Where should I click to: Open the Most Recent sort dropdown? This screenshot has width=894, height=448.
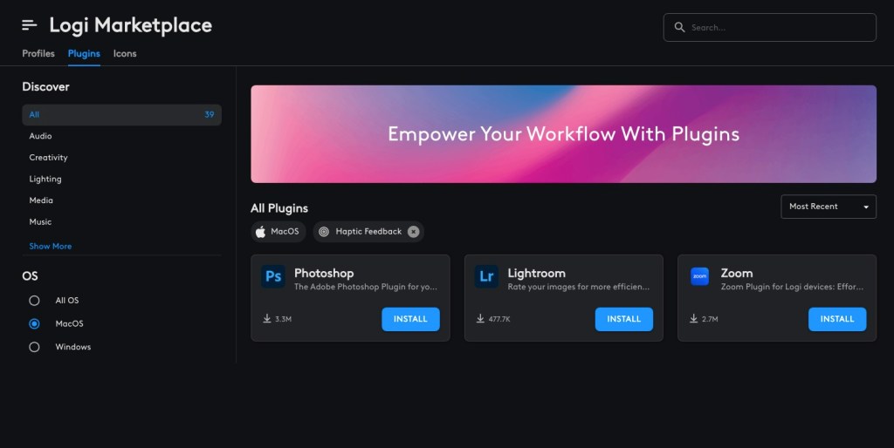click(x=829, y=207)
